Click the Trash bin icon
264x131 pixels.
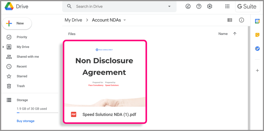point(9,86)
